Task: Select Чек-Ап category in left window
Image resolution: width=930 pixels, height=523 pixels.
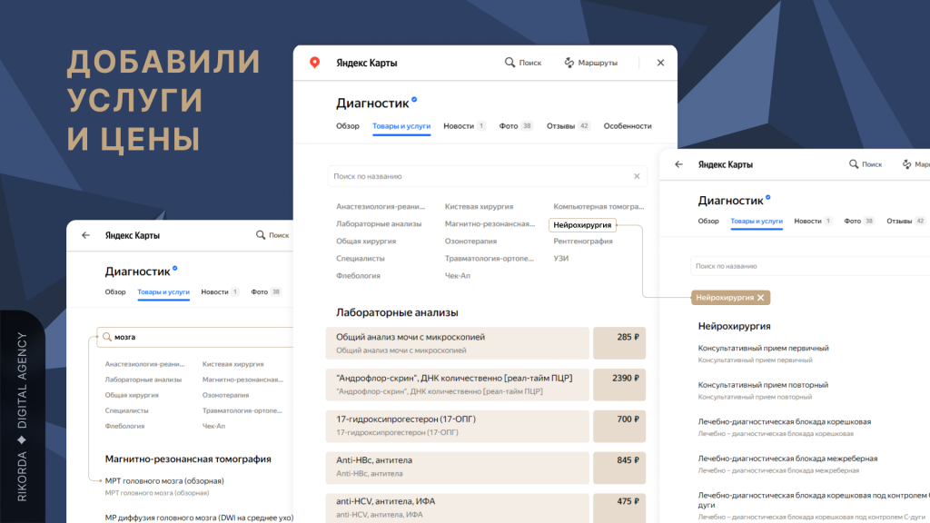Action: [x=213, y=426]
